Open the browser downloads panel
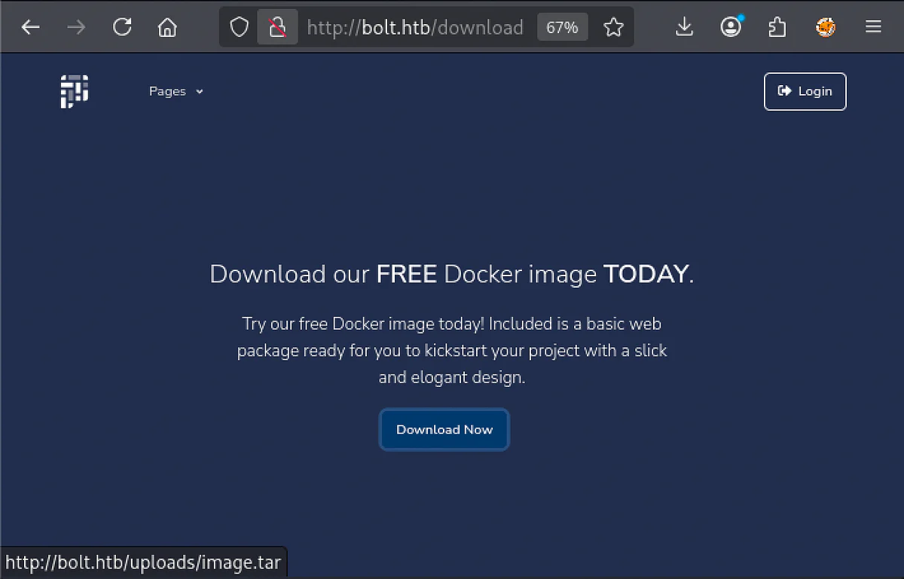The image size is (904, 579). (x=683, y=28)
